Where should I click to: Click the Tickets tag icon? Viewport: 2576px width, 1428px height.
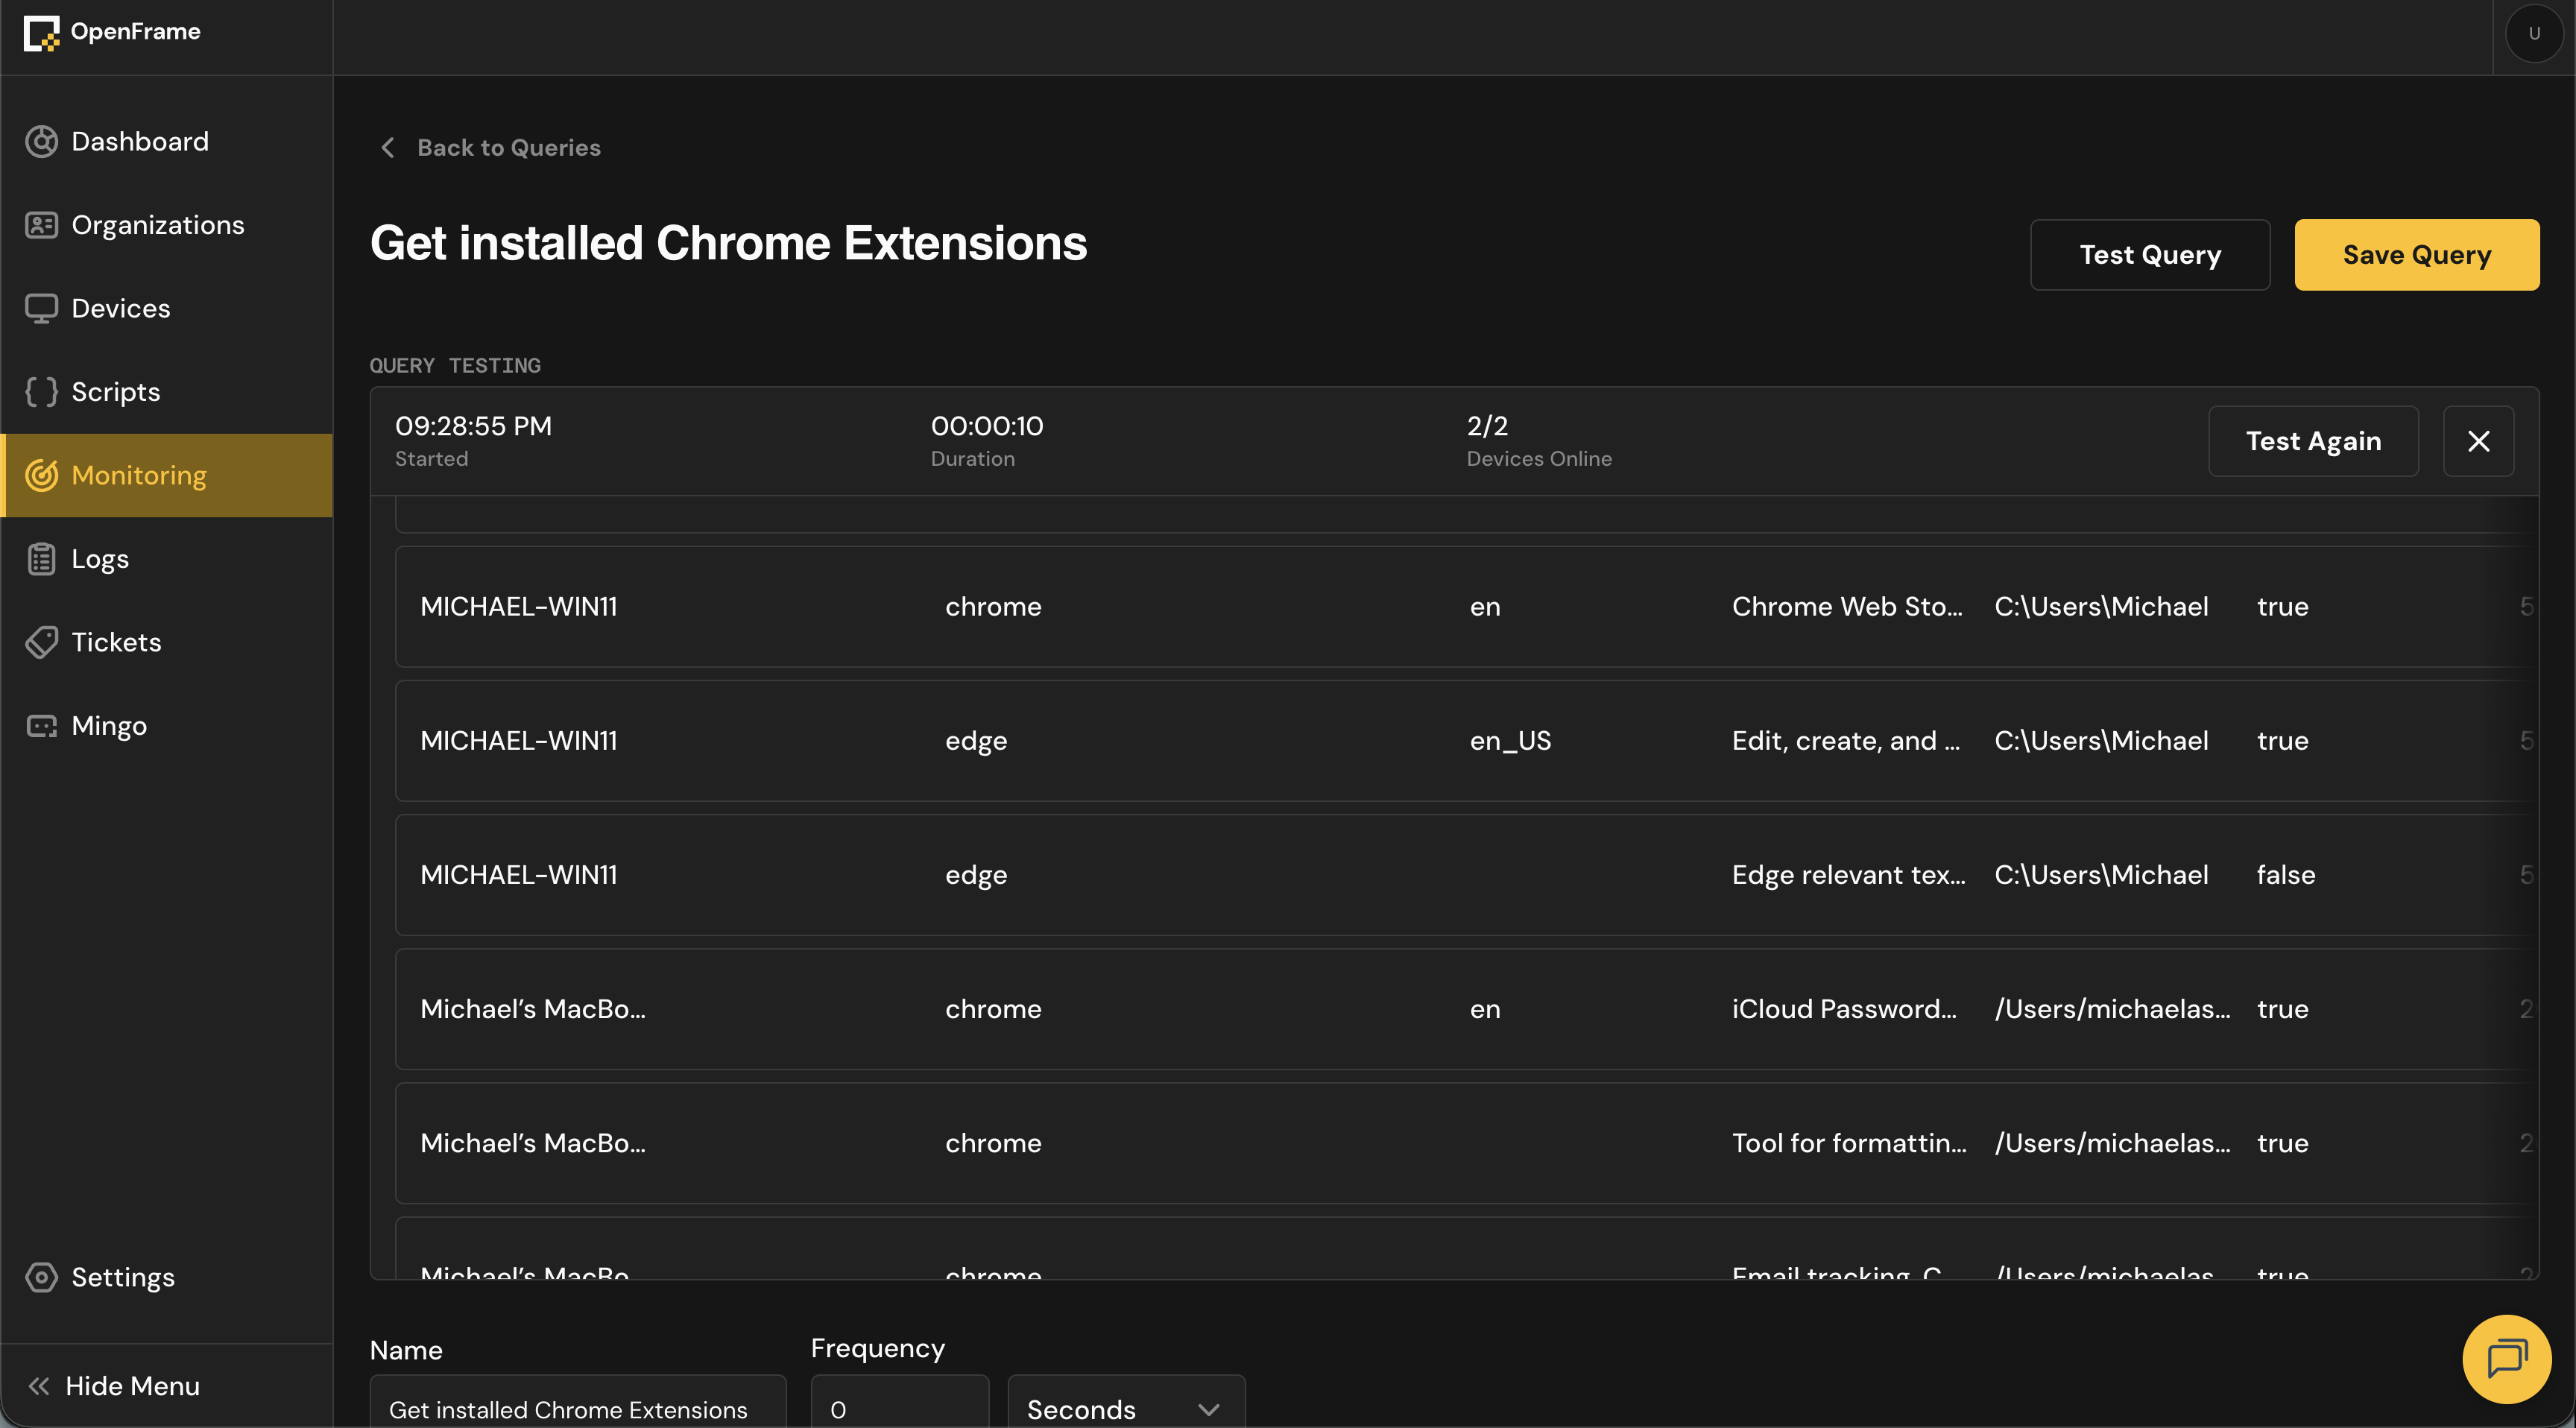[41, 642]
